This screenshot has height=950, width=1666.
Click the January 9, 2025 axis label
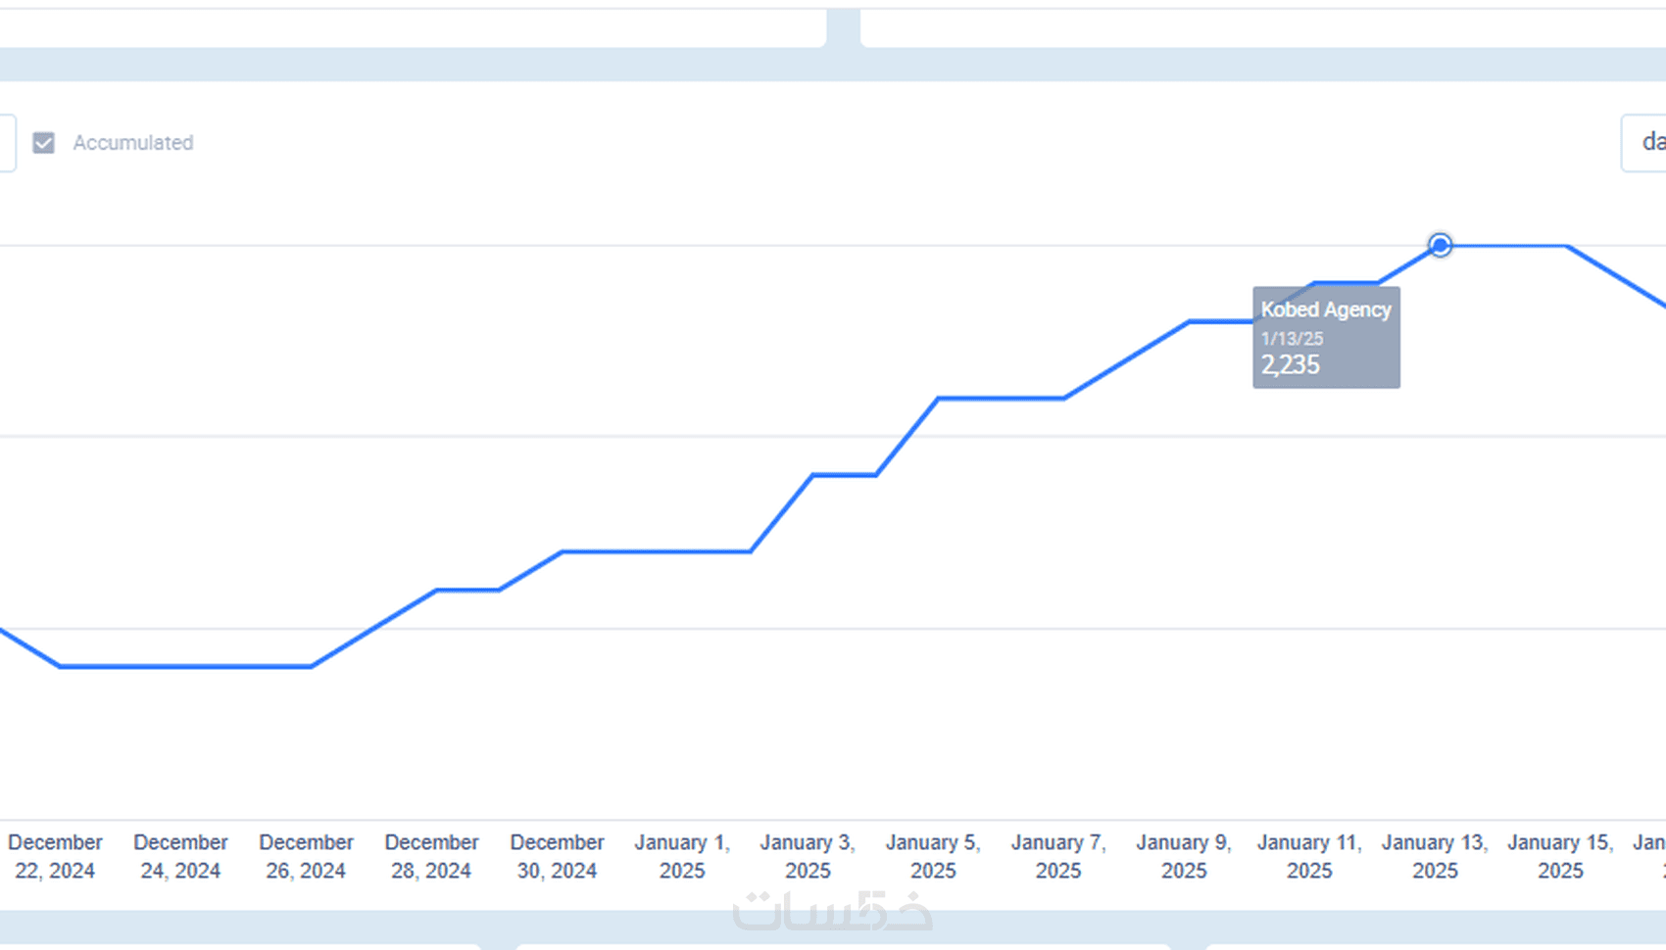point(1184,856)
